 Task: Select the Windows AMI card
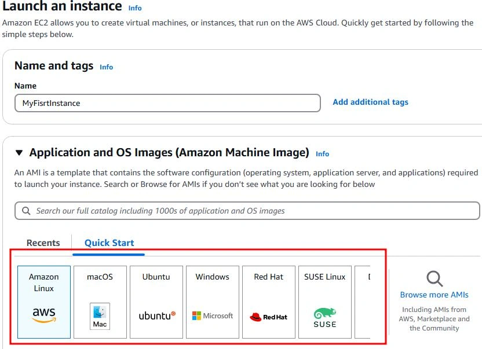213,302
